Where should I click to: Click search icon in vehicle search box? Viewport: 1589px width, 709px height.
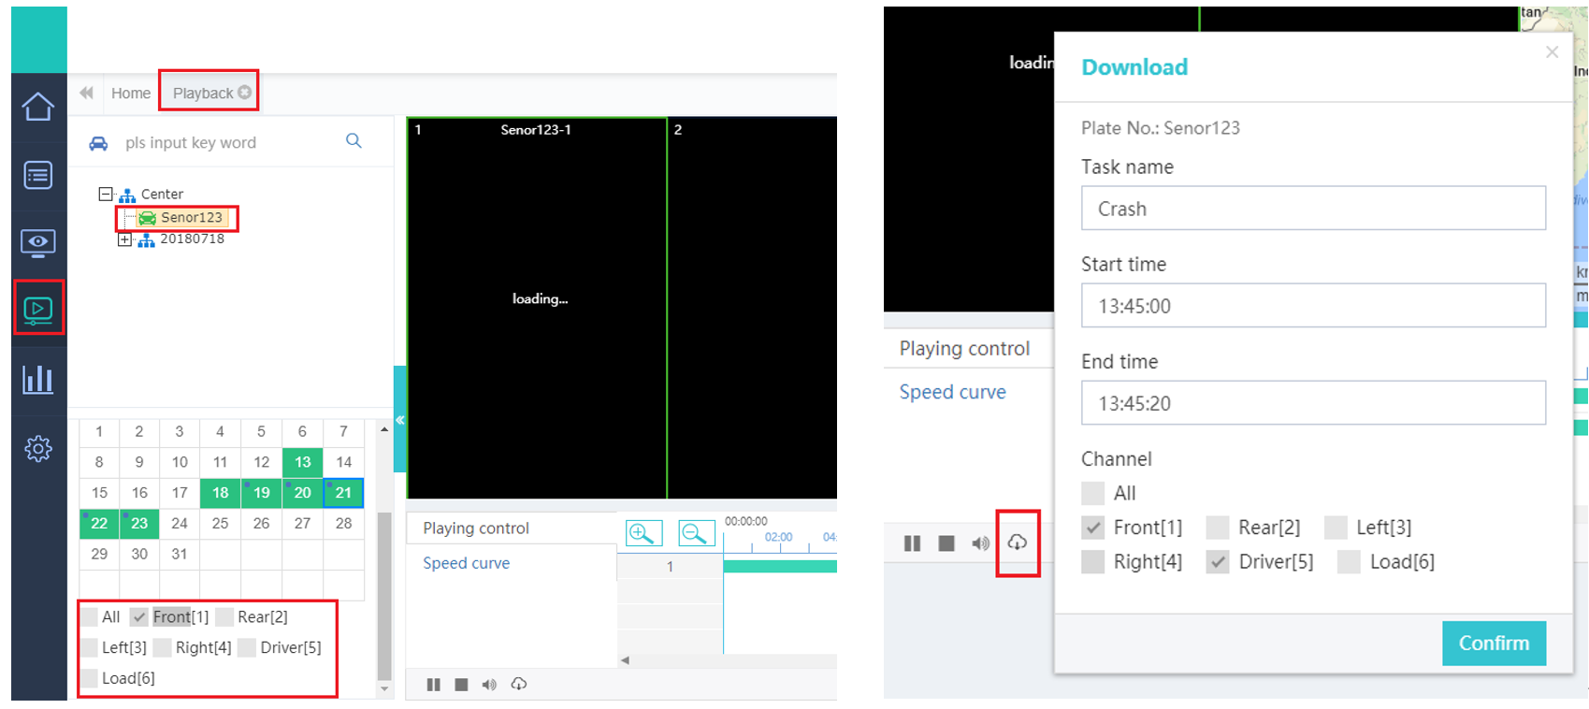click(354, 141)
